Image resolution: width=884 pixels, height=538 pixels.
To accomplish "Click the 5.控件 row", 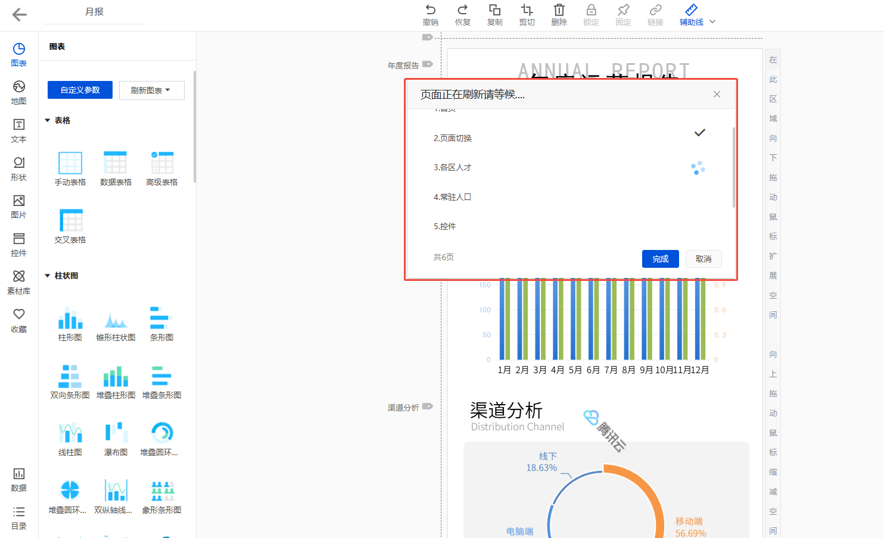I will pyautogui.click(x=569, y=226).
